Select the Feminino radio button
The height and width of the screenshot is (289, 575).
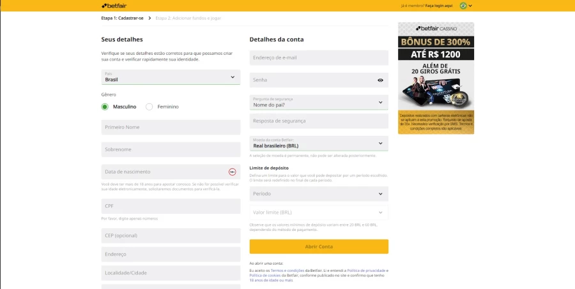149,107
